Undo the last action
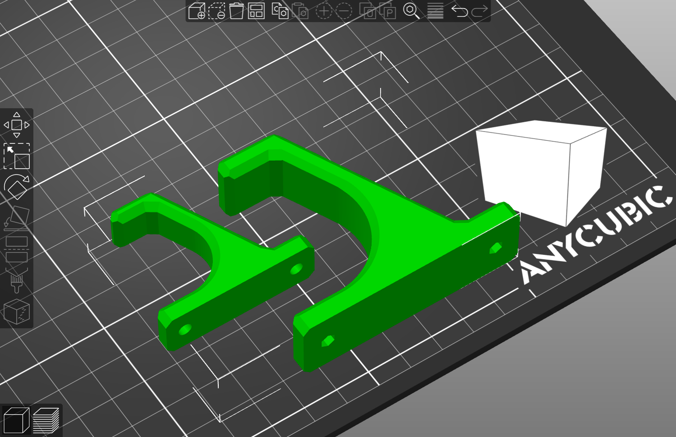The image size is (676, 437). 459,11
